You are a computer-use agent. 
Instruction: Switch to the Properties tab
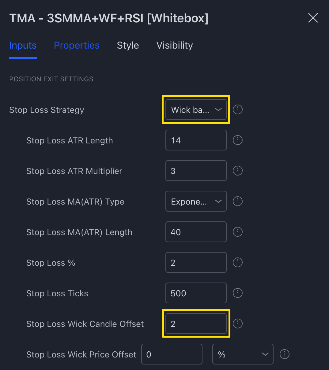click(77, 45)
